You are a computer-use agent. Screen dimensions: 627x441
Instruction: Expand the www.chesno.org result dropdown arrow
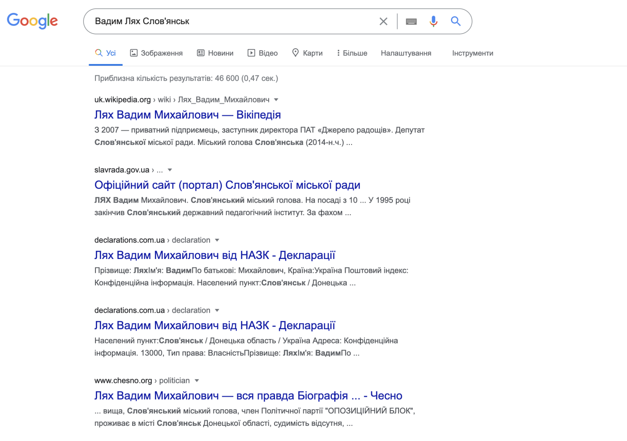(x=197, y=380)
